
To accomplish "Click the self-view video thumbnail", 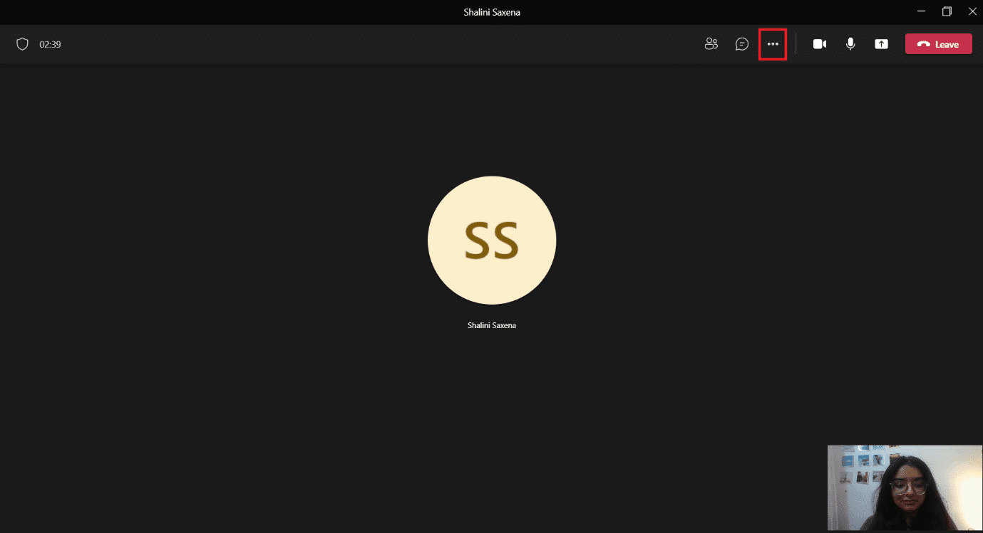I will [x=905, y=487].
